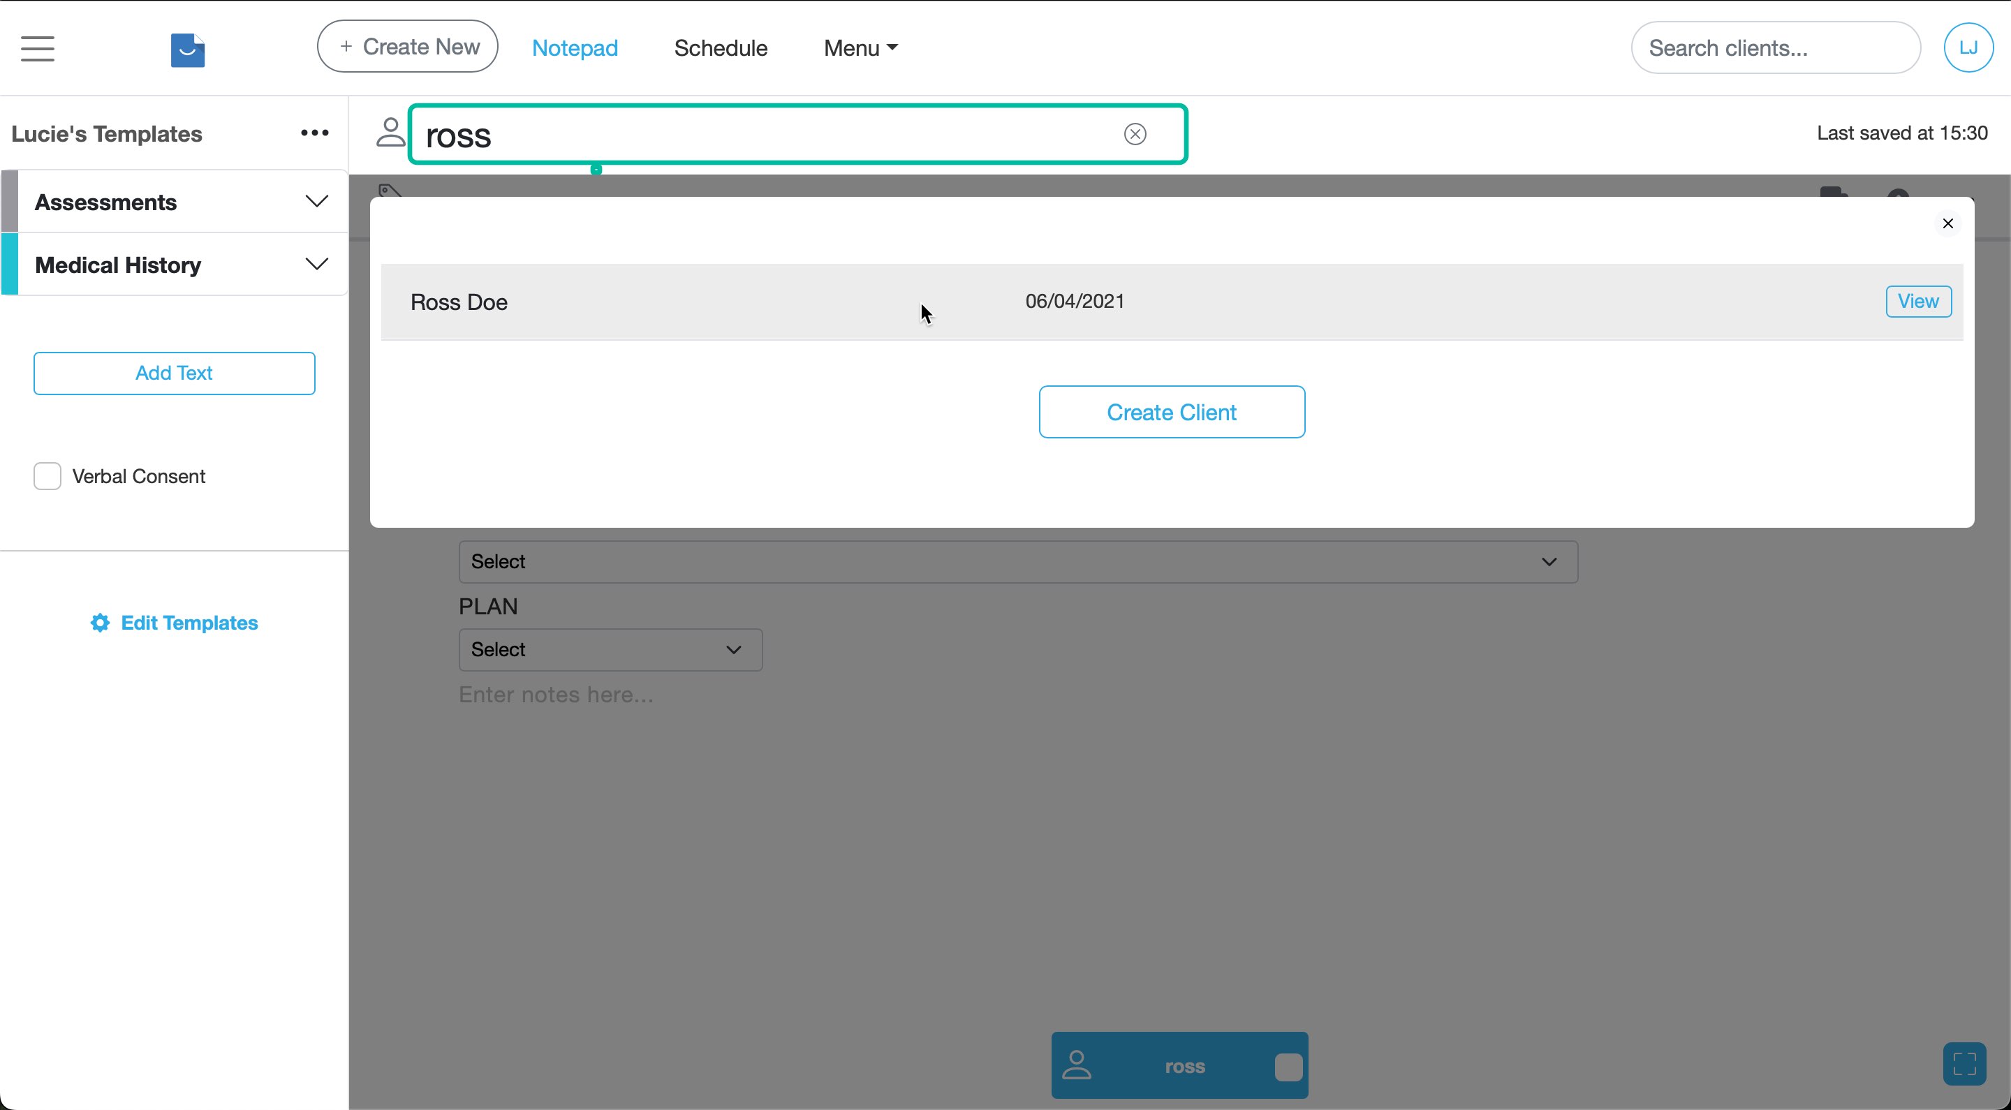This screenshot has width=2011, height=1110.
Task: Expand the Medical History section
Action: (175, 265)
